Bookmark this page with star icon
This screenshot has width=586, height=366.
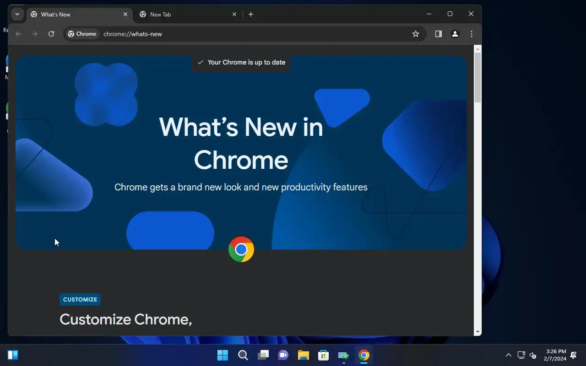click(x=416, y=34)
